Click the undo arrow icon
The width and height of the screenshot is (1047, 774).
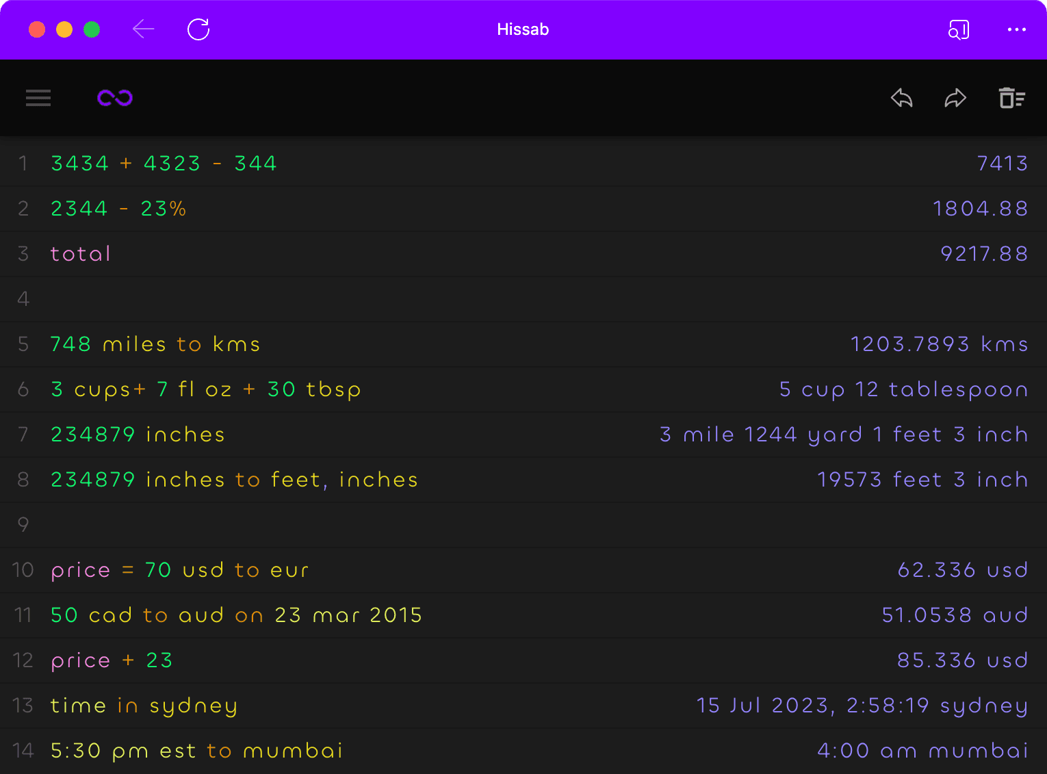click(902, 98)
